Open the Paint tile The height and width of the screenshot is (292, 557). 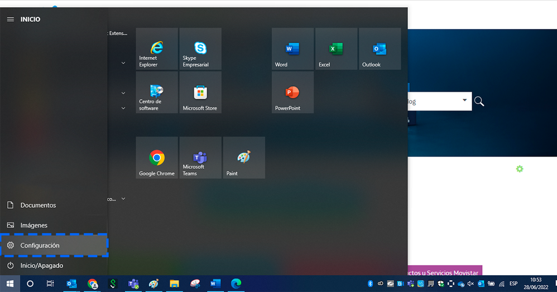pos(244,158)
